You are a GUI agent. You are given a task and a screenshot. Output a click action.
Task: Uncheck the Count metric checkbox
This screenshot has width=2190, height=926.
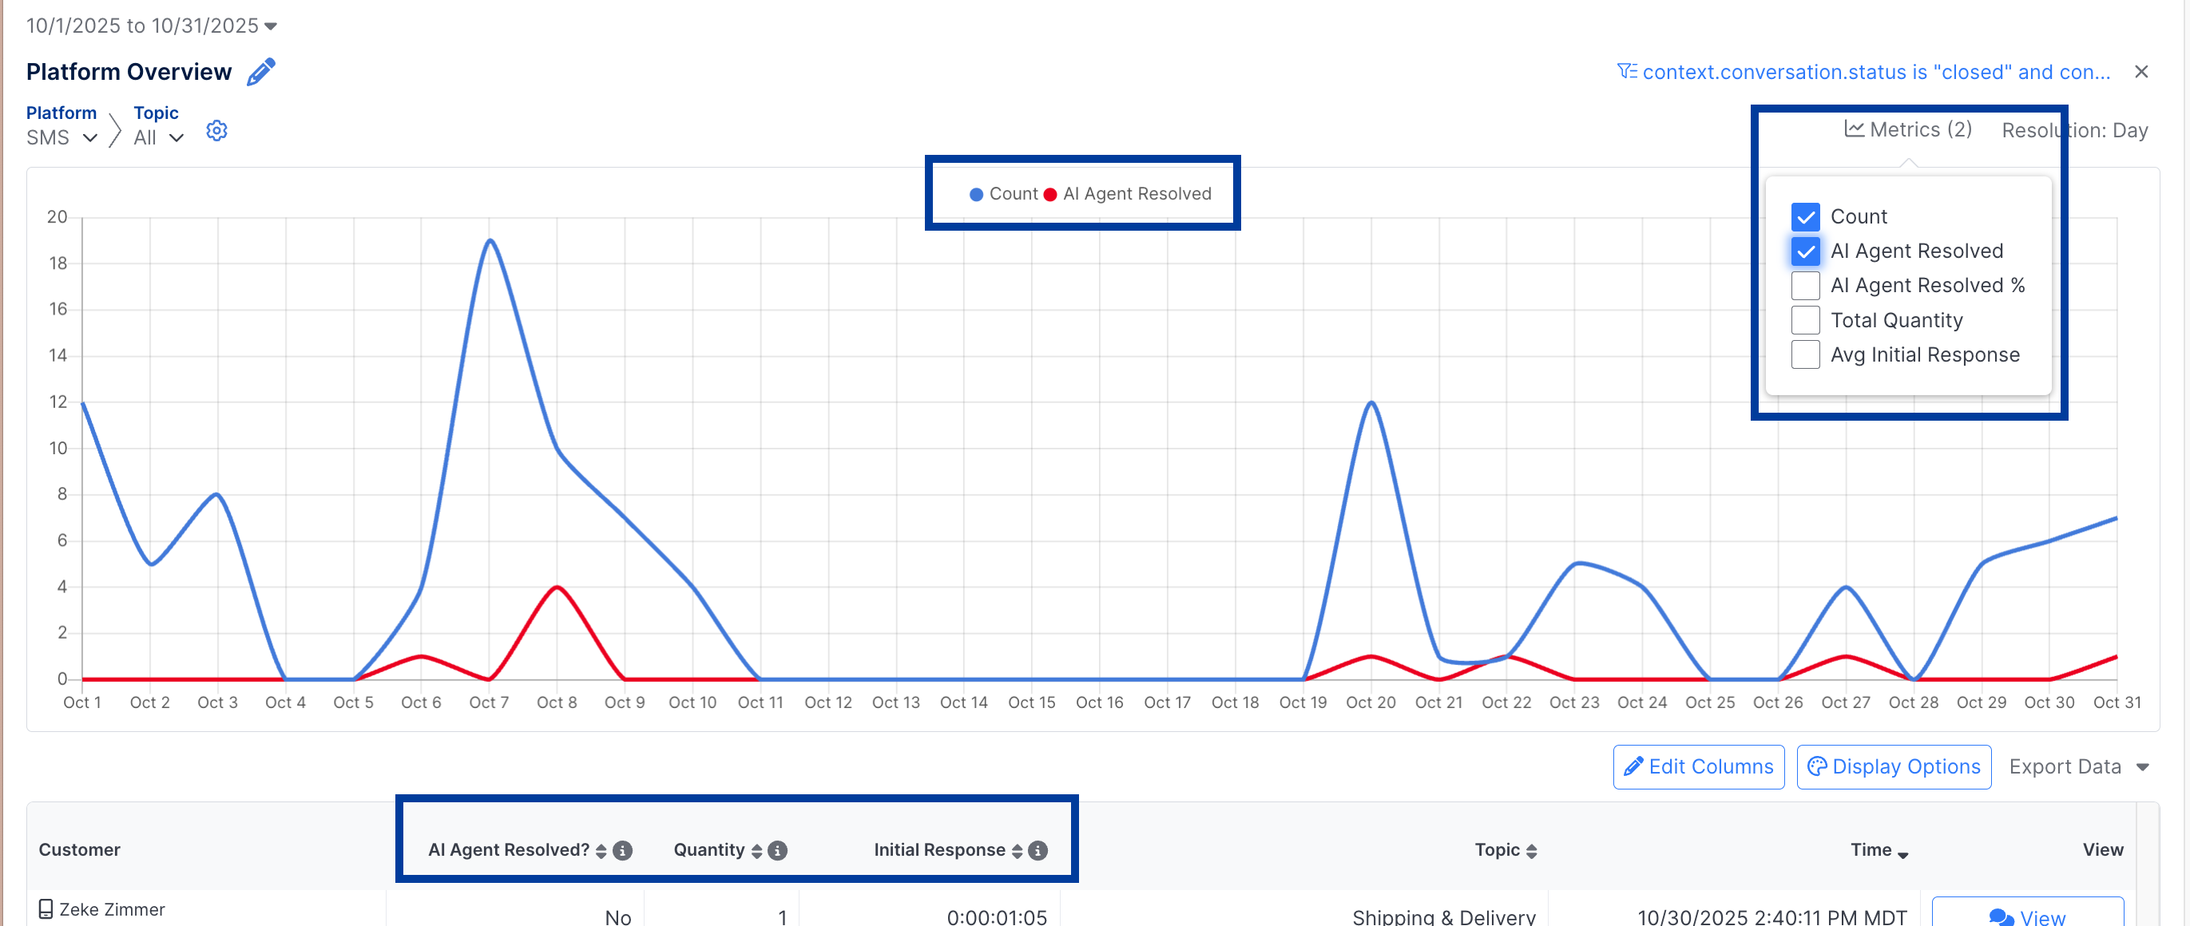click(1804, 216)
